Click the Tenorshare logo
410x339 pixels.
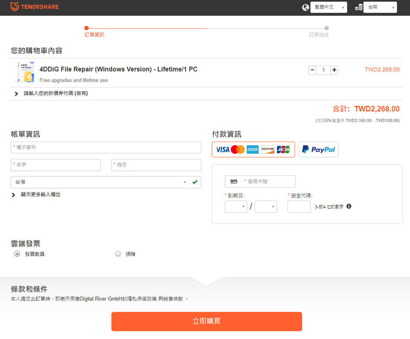tap(34, 7)
